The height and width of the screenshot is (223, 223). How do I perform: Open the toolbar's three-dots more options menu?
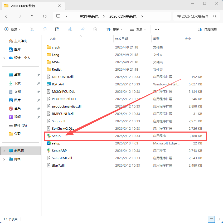pos(157,30)
